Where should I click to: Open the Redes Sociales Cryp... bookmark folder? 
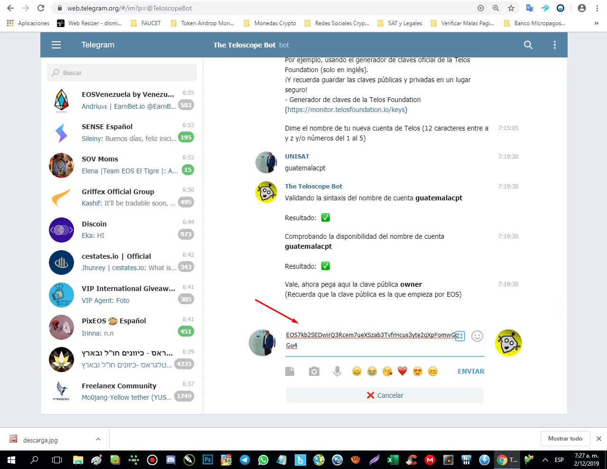coord(336,23)
